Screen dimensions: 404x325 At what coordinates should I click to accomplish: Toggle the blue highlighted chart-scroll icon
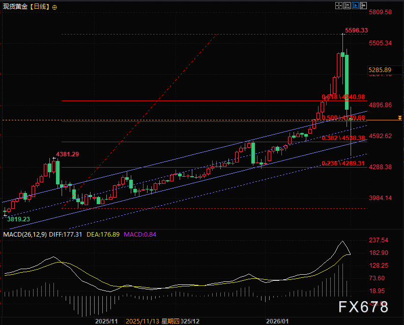[356, 6]
